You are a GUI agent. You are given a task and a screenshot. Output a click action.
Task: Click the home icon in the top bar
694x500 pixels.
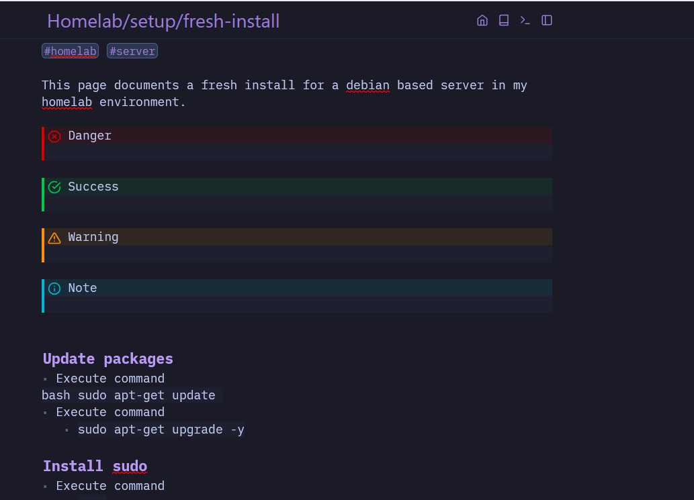point(482,20)
